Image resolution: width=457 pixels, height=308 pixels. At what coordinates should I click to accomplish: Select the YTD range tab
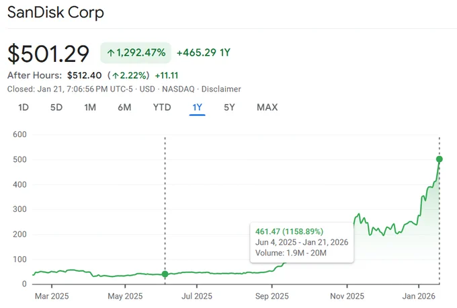tap(162, 108)
